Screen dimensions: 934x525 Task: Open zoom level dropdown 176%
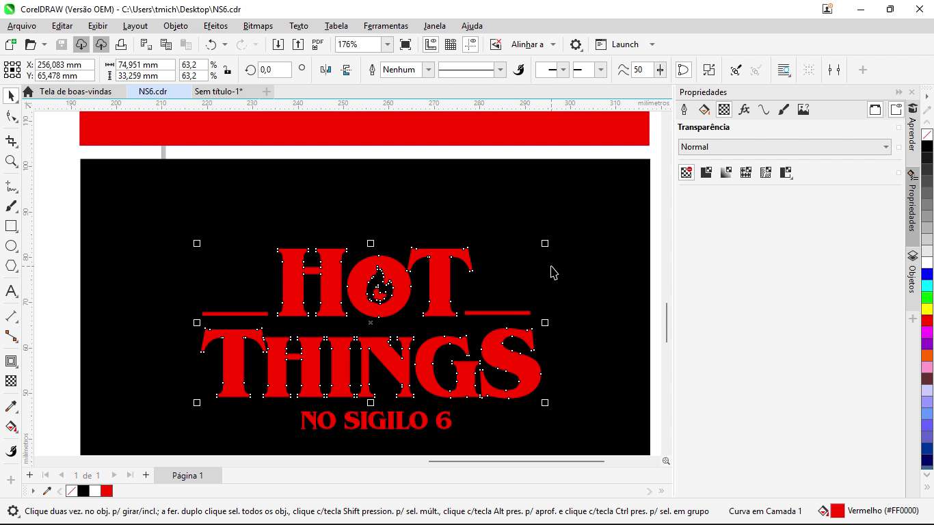387,44
